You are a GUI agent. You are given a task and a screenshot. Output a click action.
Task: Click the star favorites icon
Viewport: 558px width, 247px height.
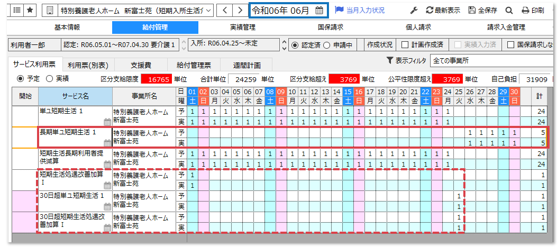(x=30, y=11)
